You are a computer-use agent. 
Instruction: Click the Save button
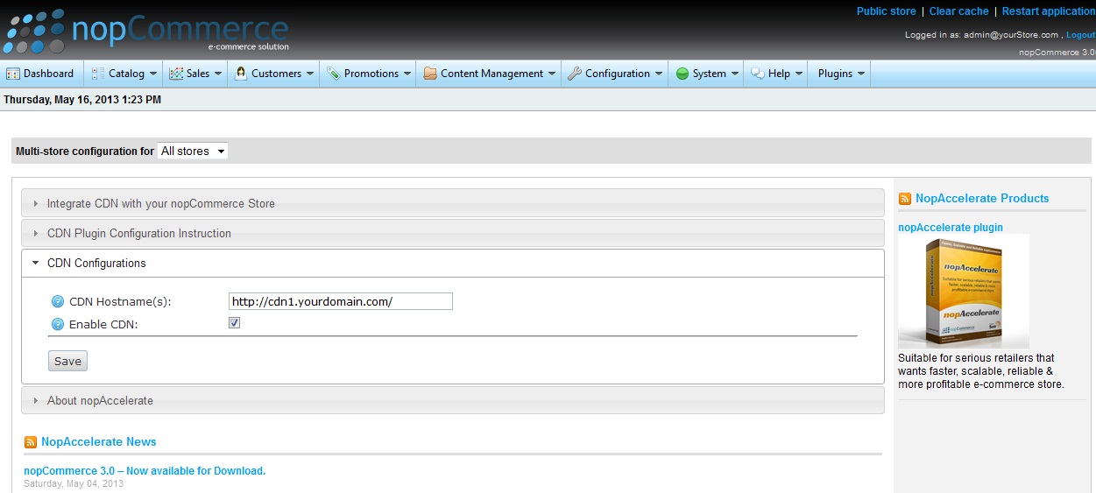67,361
